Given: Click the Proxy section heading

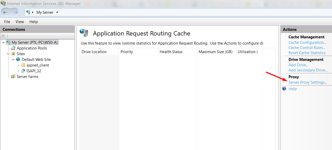Looking at the screenshot, I should (x=294, y=77).
